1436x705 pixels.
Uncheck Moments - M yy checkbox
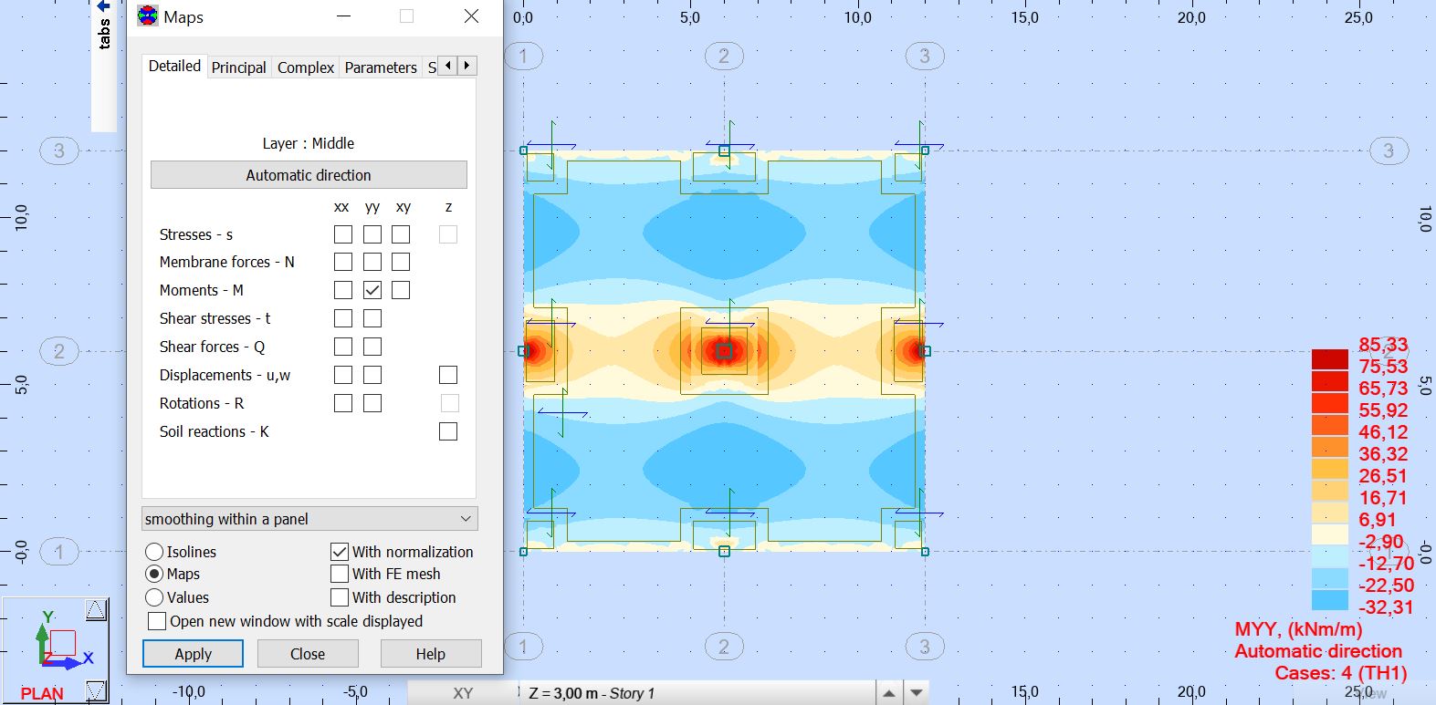point(372,290)
